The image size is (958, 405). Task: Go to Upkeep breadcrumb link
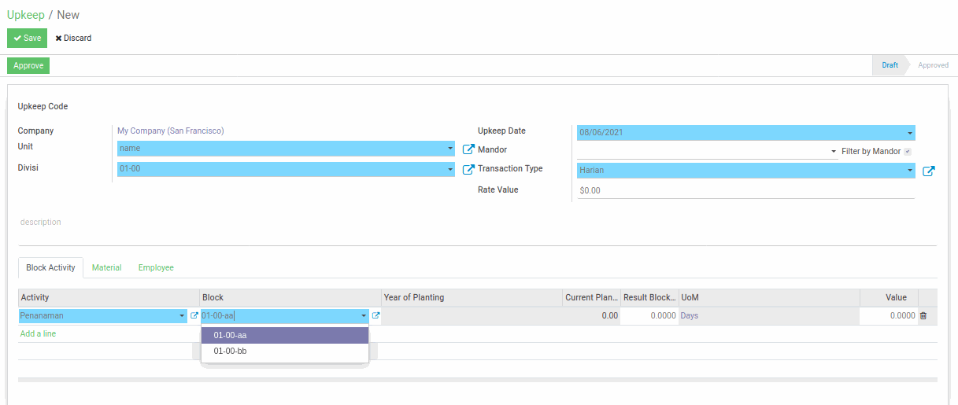pos(25,15)
